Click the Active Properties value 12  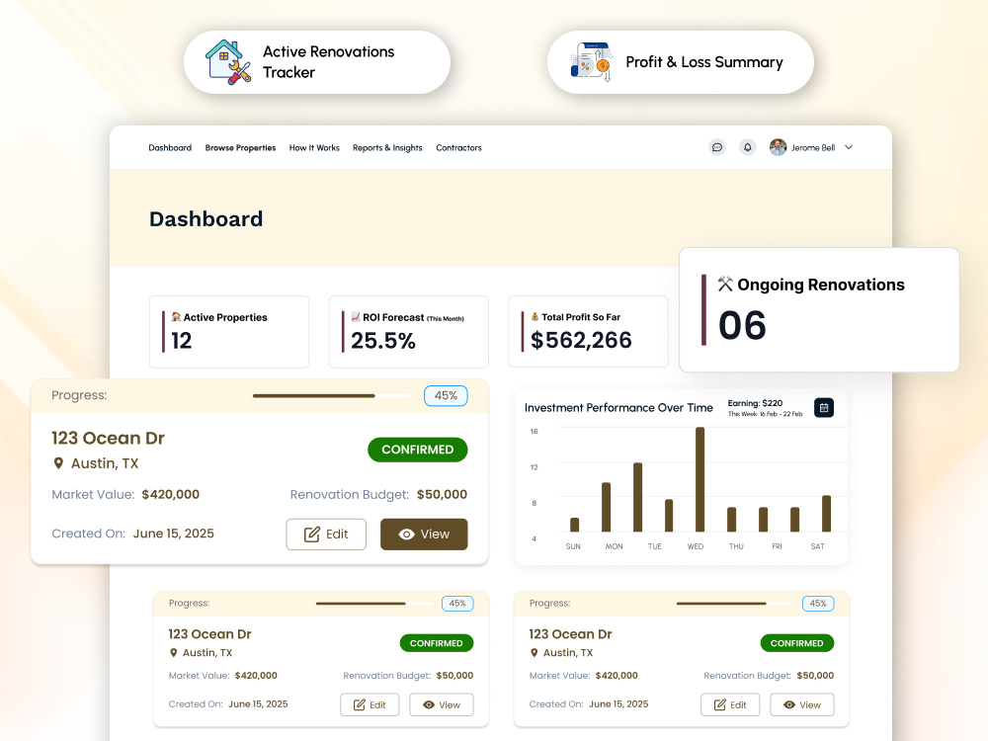coord(182,341)
